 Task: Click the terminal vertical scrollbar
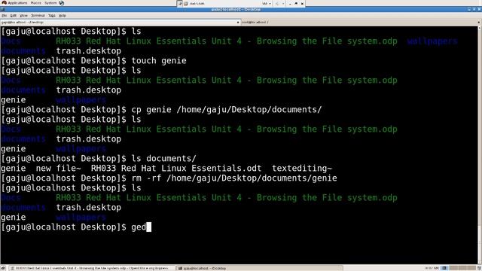pos(480,145)
